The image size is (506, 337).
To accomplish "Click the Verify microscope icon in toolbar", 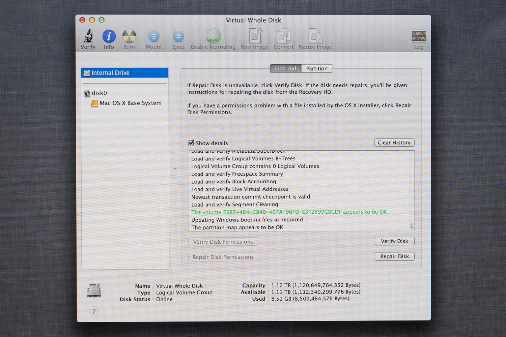I will [x=88, y=36].
